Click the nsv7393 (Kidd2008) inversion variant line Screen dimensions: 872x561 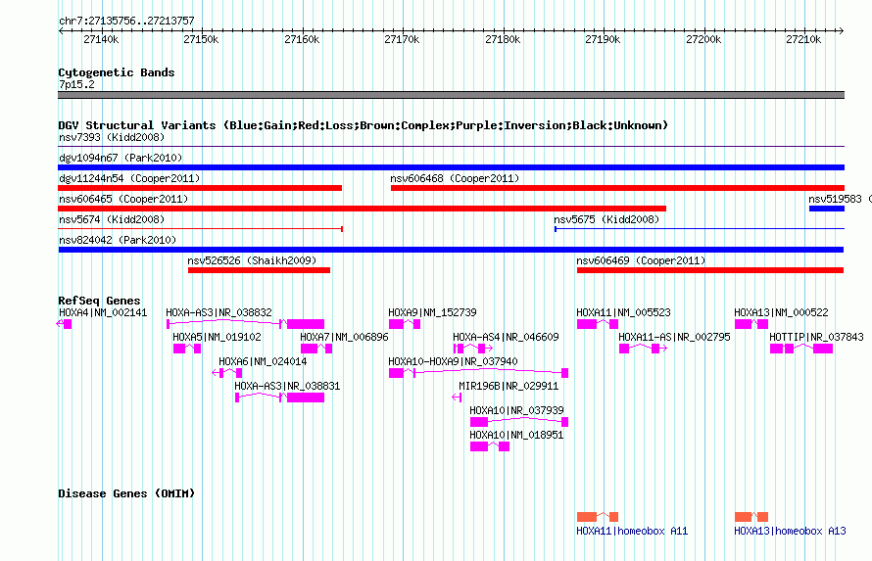(x=451, y=147)
